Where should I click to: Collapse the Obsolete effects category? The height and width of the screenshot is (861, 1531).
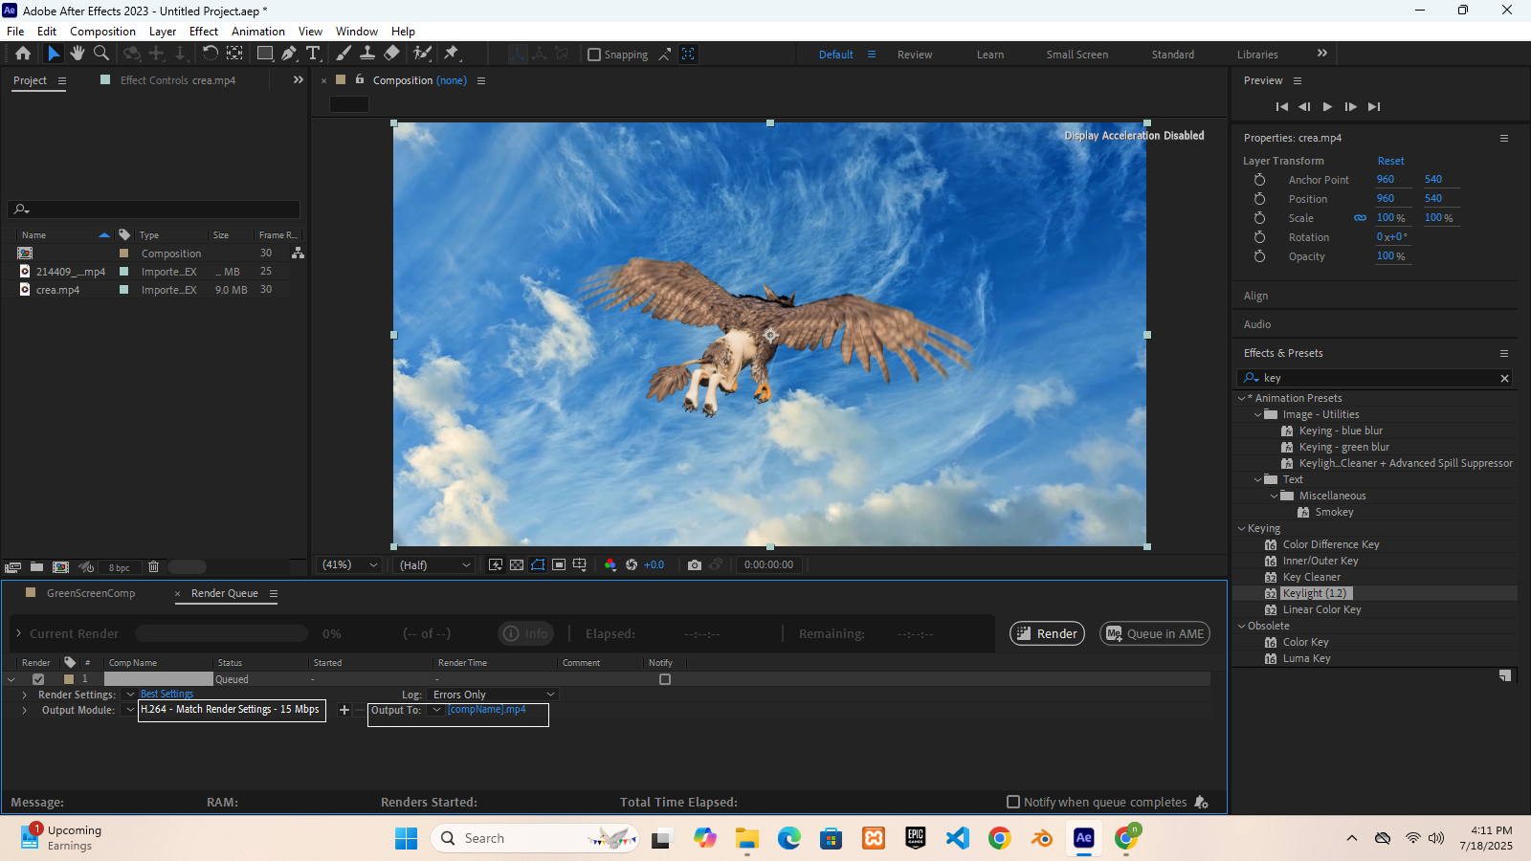tap(1242, 626)
